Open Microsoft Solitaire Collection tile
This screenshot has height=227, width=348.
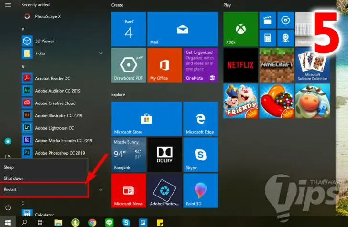313,65
